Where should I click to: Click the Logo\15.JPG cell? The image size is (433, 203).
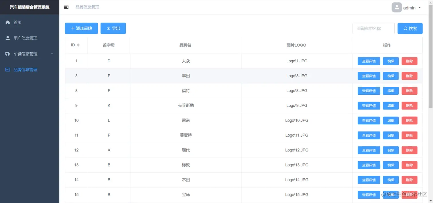click(297, 195)
